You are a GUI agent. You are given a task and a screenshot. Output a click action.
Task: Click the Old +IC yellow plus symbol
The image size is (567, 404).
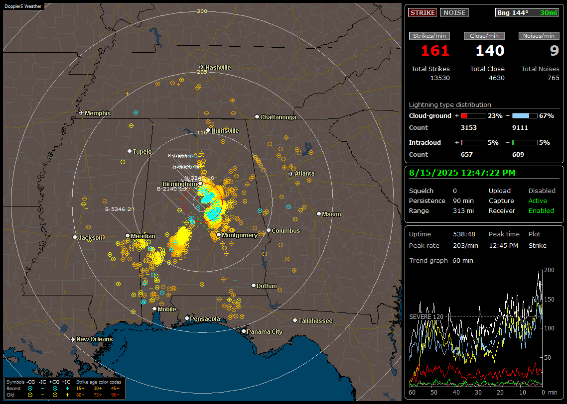(67, 395)
